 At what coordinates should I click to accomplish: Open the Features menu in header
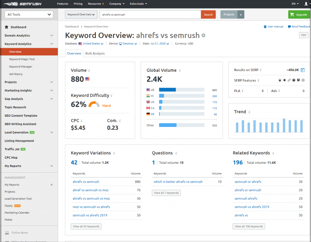[63, 4]
